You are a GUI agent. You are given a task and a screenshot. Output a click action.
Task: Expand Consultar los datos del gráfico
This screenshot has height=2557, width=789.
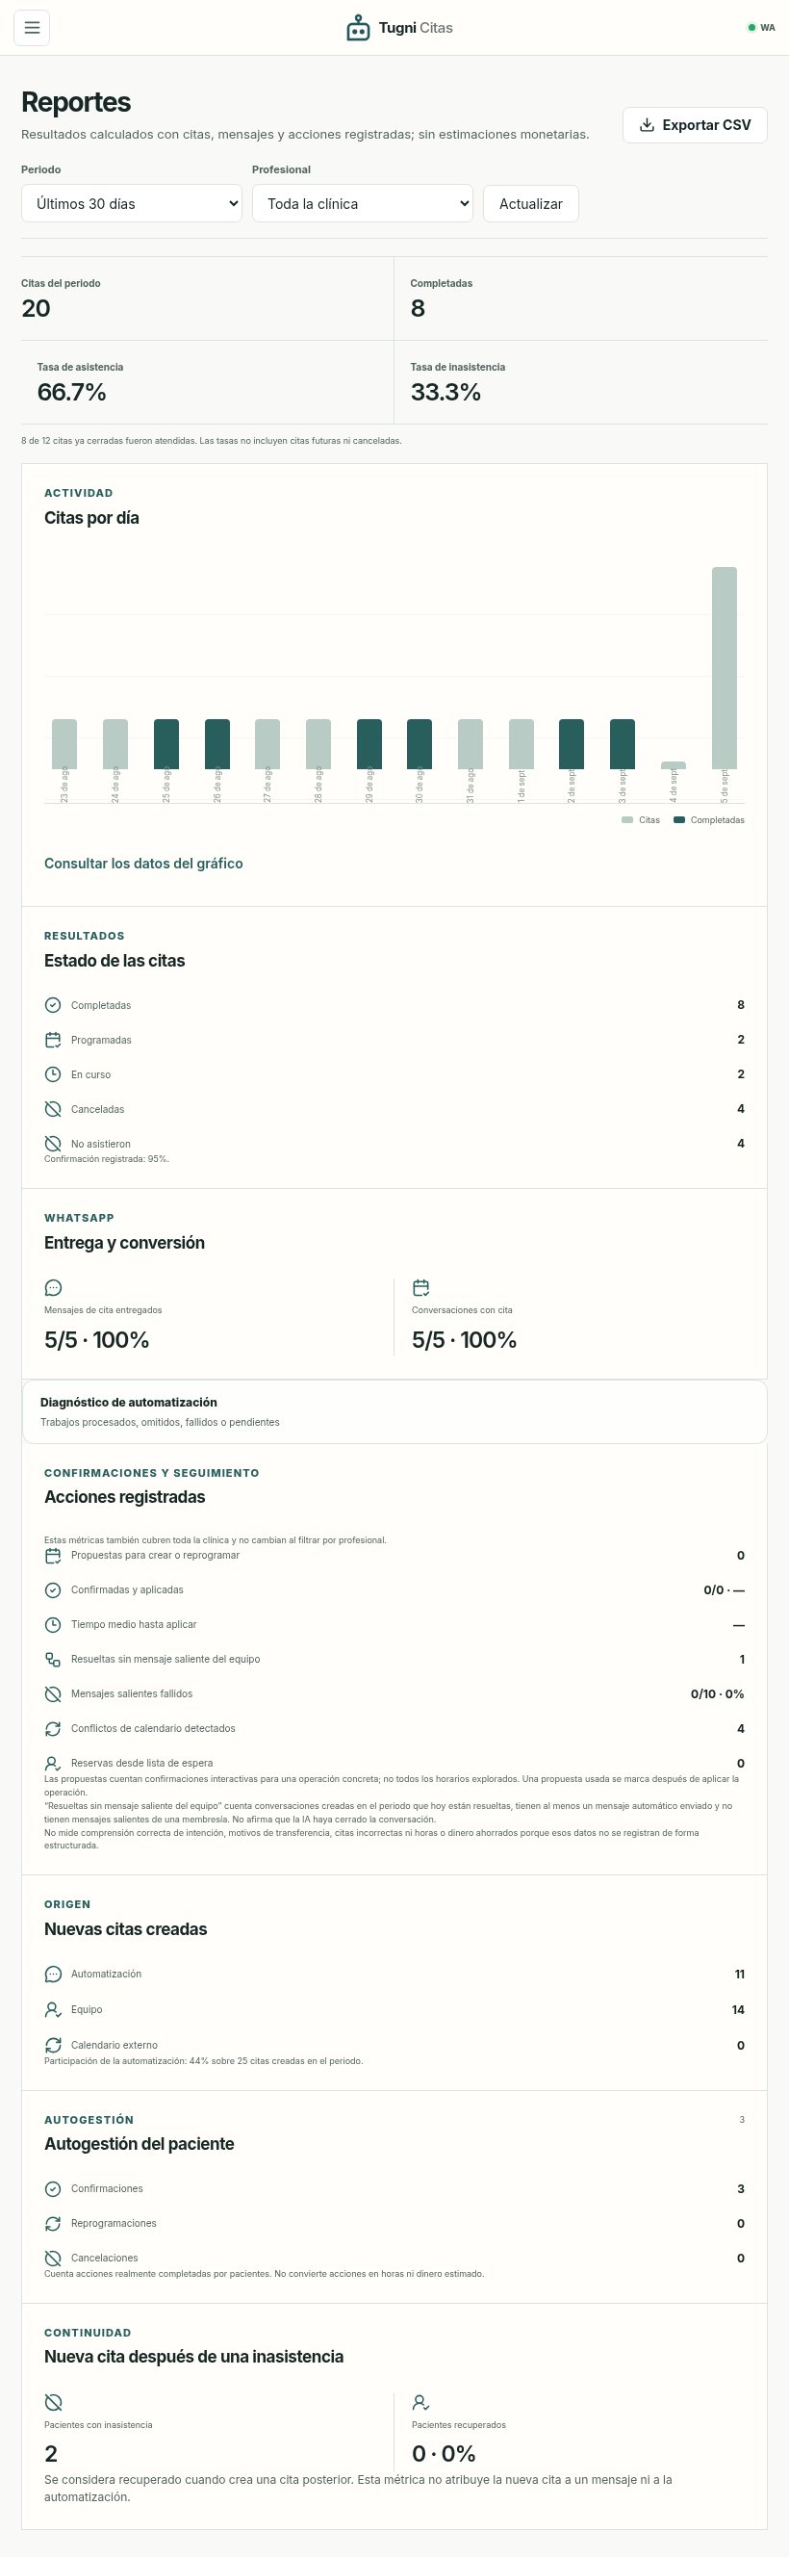[x=143, y=864]
